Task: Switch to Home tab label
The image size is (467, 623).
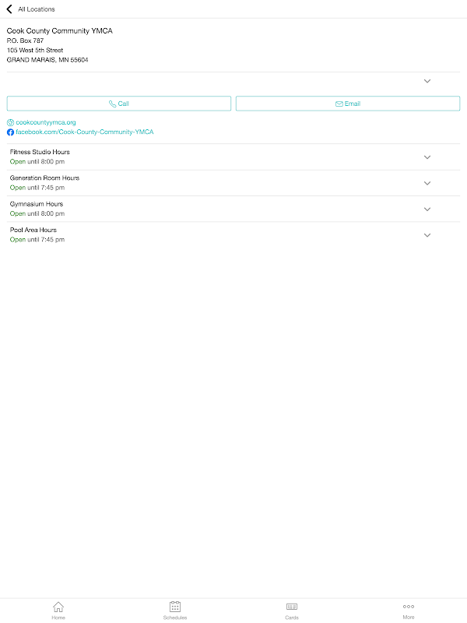Action: tap(58, 618)
